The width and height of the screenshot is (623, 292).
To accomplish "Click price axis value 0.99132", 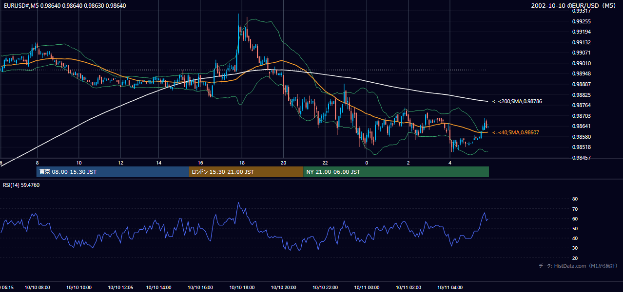I will click(x=581, y=42).
